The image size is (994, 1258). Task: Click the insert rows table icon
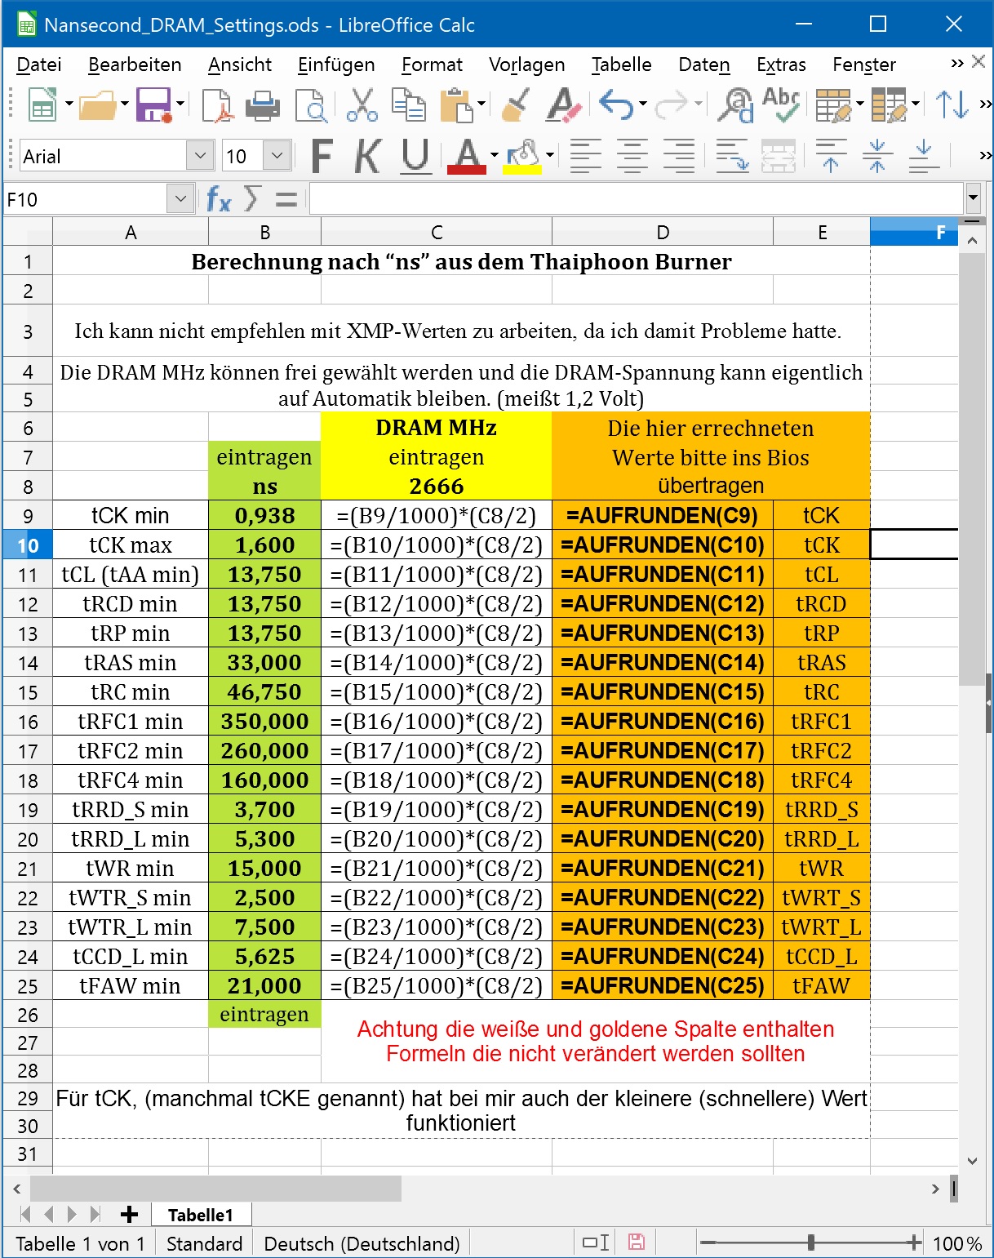point(833,104)
